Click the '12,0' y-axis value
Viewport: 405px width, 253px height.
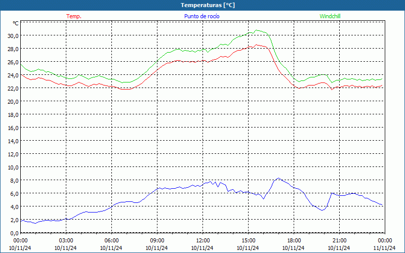[13, 154]
